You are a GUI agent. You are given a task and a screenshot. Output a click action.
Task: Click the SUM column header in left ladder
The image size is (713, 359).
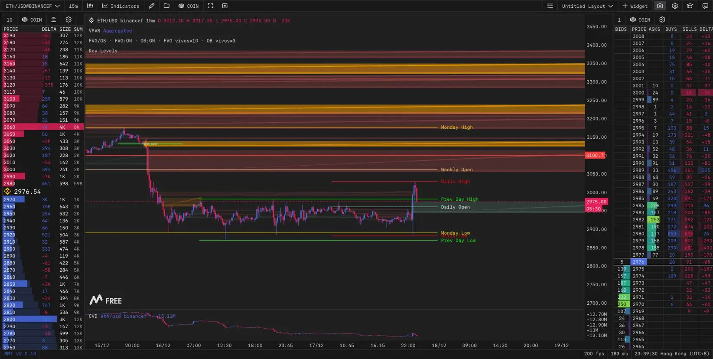[x=78, y=29]
